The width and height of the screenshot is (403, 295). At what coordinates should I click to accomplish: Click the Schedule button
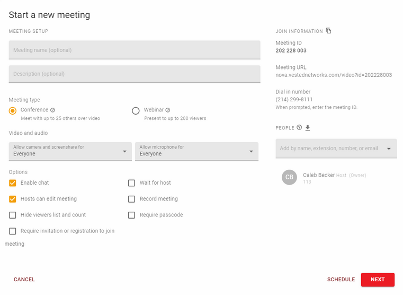tap(341, 280)
